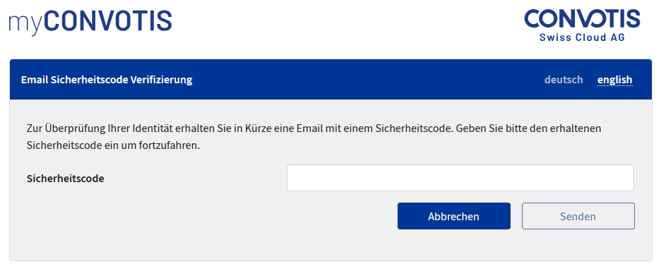661x276 pixels.
Task: Click the myCONVOTIS logo
Action: [90, 22]
